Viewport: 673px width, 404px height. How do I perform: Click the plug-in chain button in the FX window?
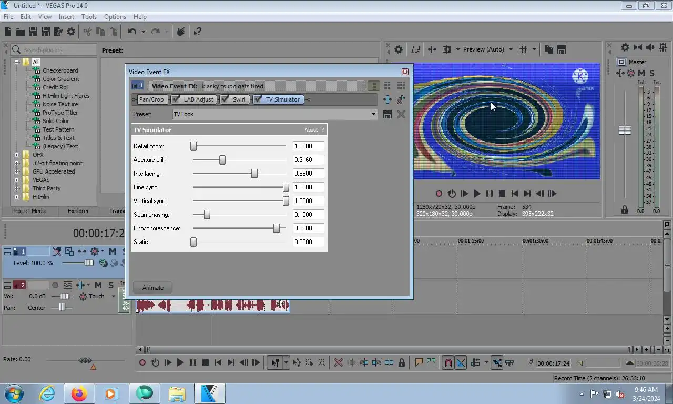coord(388,99)
